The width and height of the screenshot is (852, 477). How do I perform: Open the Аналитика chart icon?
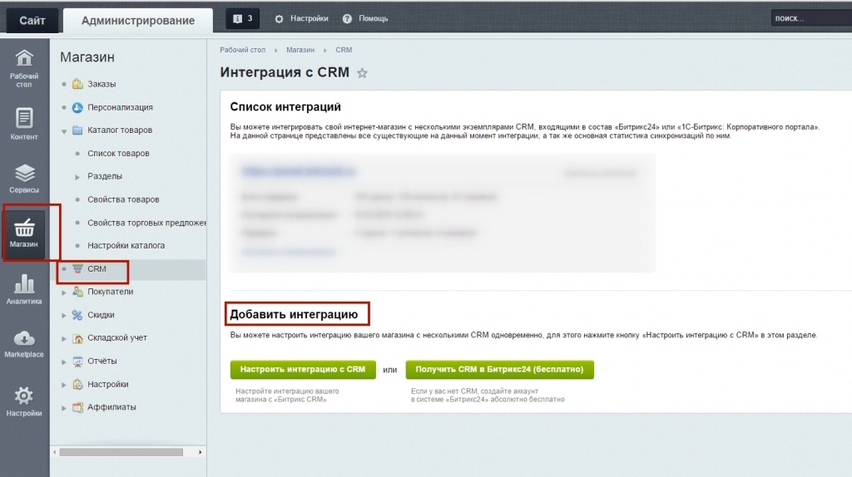(x=24, y=284)
